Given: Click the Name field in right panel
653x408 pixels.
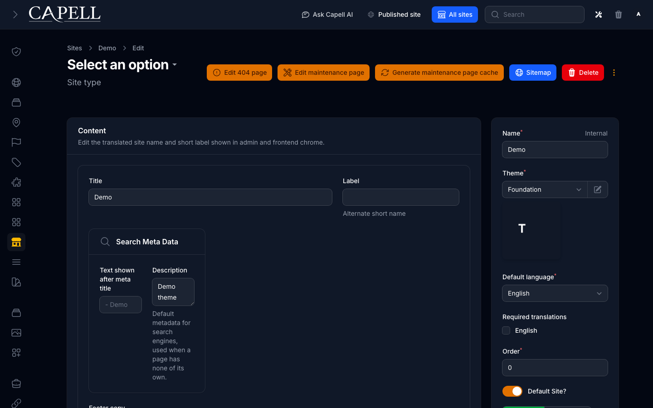Looking at the screenshot, I should (555, 150).
